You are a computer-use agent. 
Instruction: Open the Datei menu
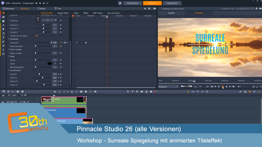[8, 3]
